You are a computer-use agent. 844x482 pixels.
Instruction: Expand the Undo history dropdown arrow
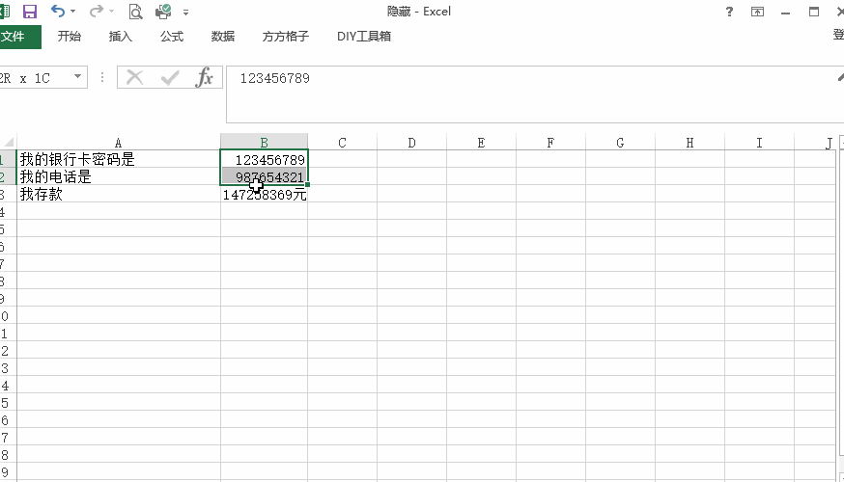point(72,13)
